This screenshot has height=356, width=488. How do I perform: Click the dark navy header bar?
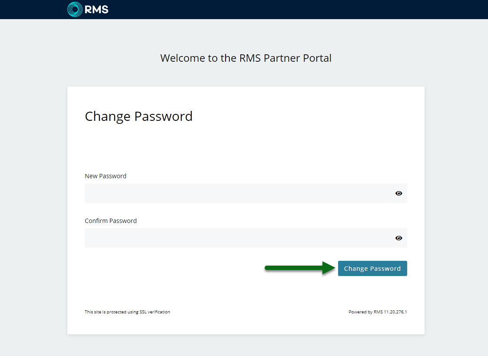tap(244, 9)
